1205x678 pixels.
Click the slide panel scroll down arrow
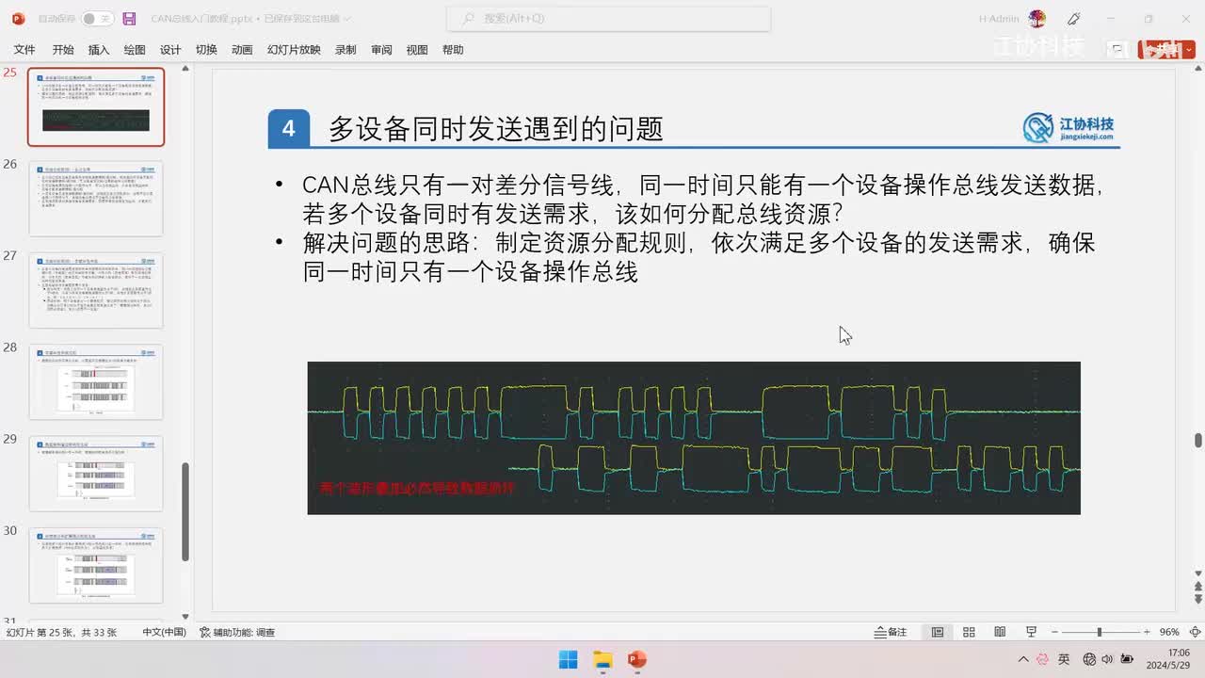pos(185,617)
